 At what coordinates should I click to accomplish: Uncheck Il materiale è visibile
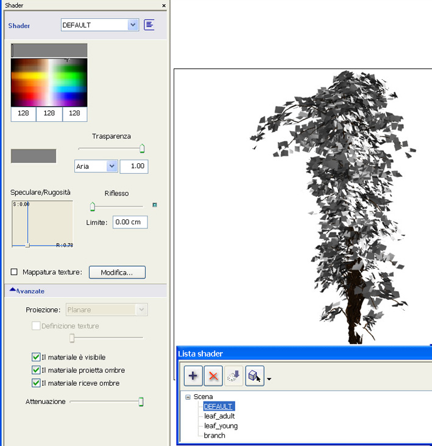click(x=36, y=357)
